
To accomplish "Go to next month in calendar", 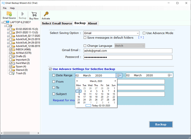I will coord(115,81).
